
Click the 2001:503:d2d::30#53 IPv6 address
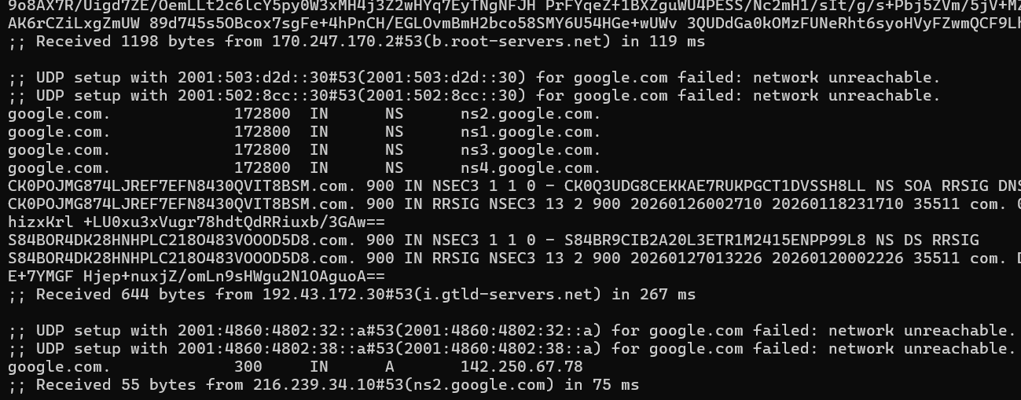click(266, 78)
